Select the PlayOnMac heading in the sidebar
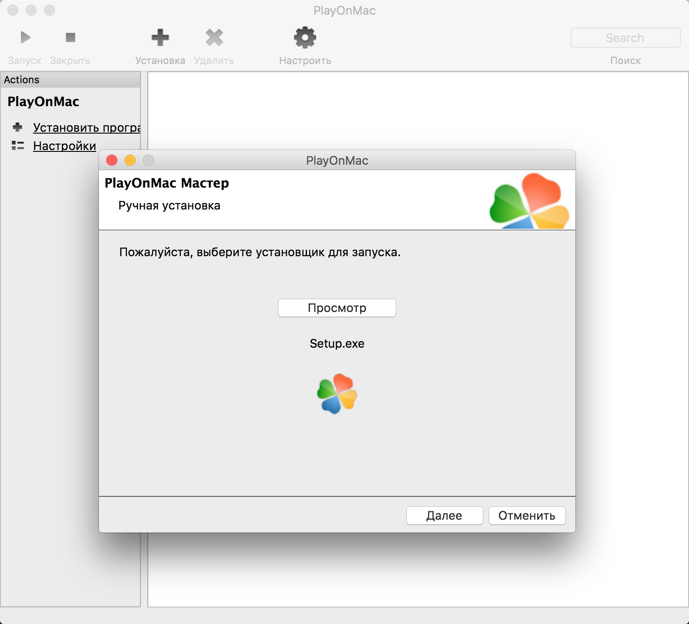Image resolution: width=689 pixels, height=624 pixels. coord(44,102)
